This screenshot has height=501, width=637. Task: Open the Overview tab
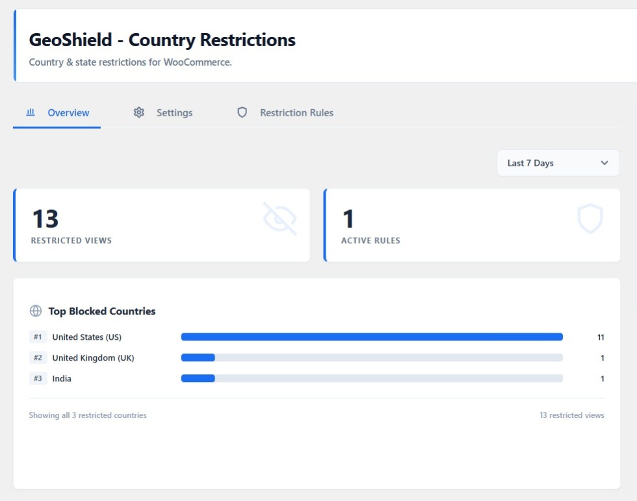pos(57,113)
